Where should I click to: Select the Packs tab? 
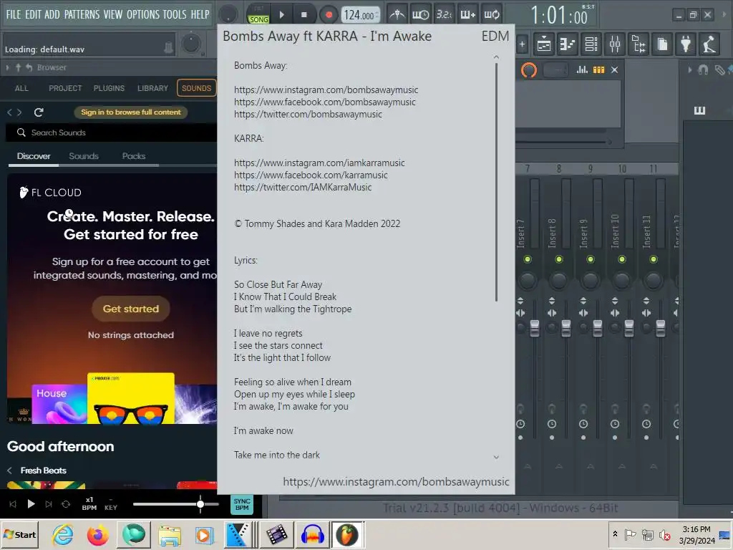[134, 156]
